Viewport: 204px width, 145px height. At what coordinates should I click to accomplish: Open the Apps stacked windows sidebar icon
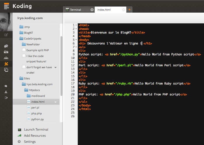[6, 70]
